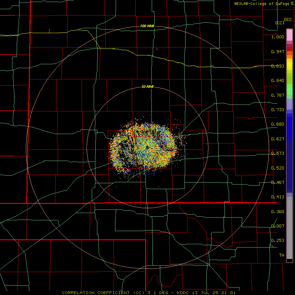
Task: Click the 0.413 legend value
Action: pyautogui.click(x=278, y=197)
